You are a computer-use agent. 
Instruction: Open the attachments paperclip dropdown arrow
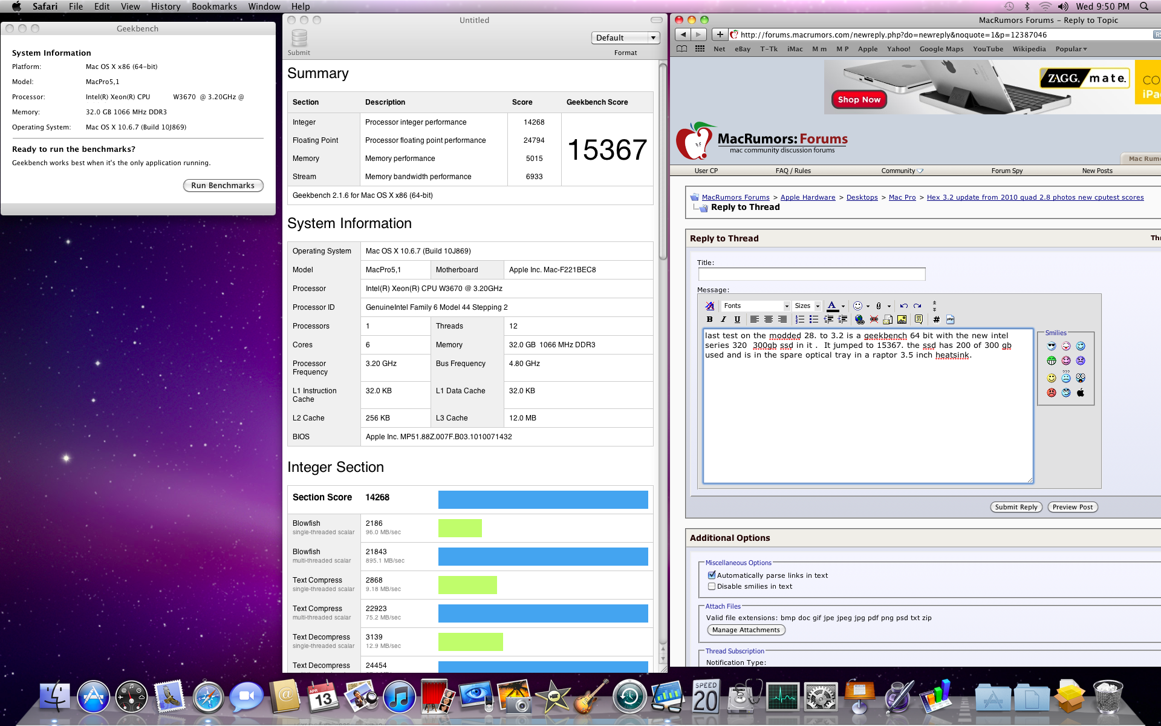889,307
